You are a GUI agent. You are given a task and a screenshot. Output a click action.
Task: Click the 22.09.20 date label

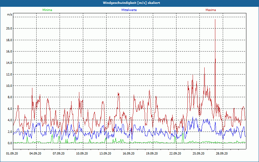tap(175, 154)
